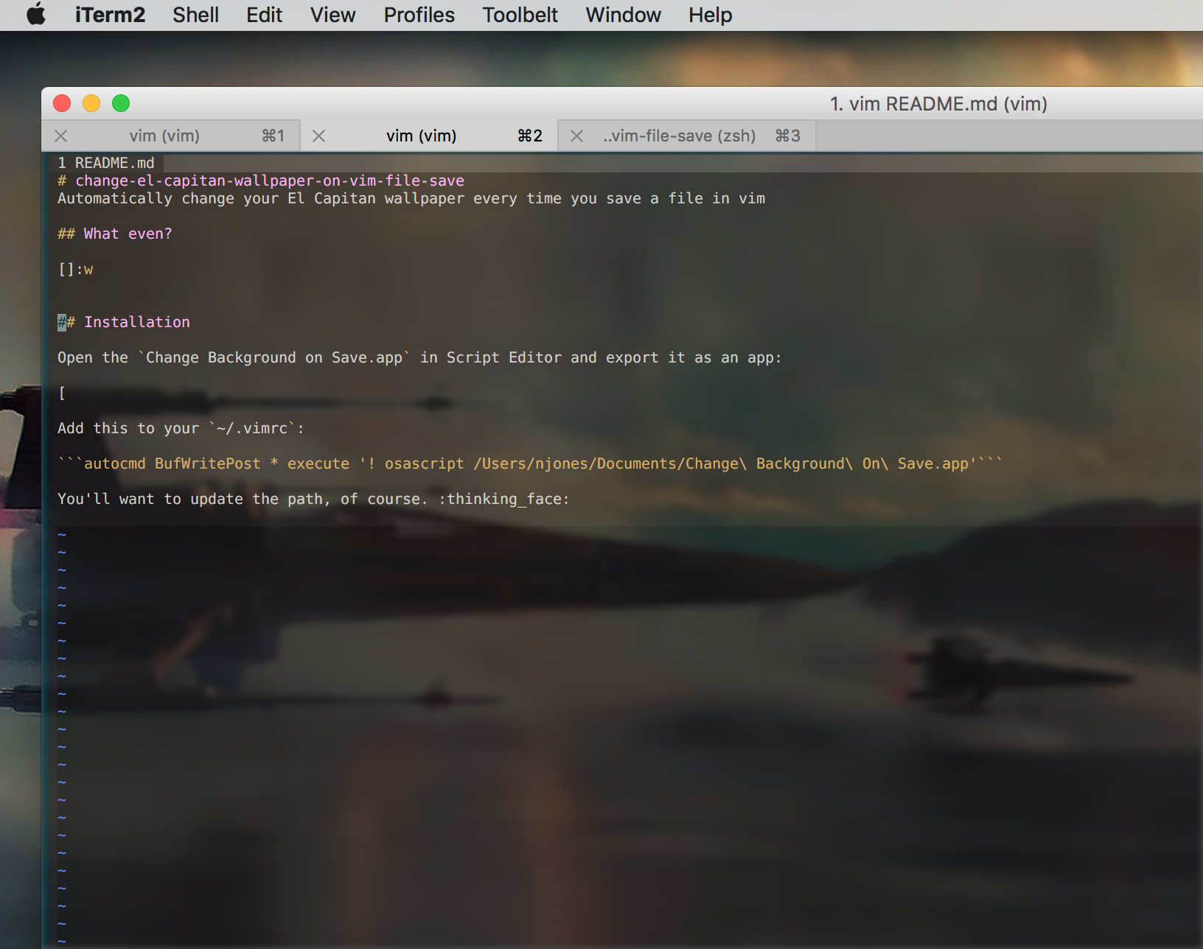Click the 'Add this to your `~/.vimrc`:' line
Screen dimensions: 1203x949
point(181,428)
